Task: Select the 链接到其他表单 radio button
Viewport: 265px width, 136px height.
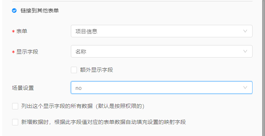Action: pos(14,11)
